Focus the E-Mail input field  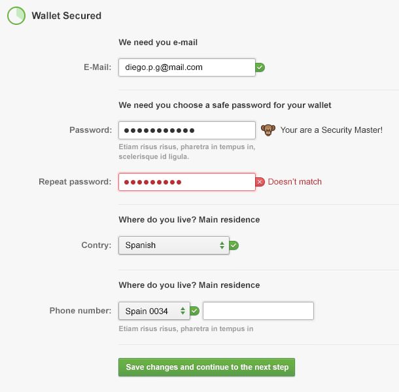click(x=186, y=67)
